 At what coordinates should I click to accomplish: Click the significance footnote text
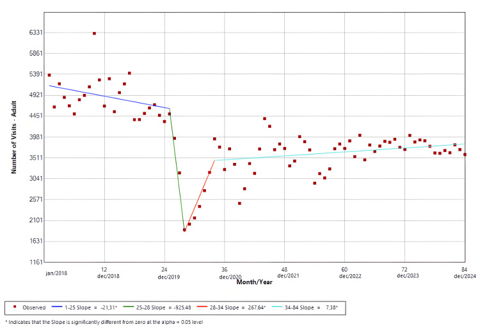coord(104,322)
